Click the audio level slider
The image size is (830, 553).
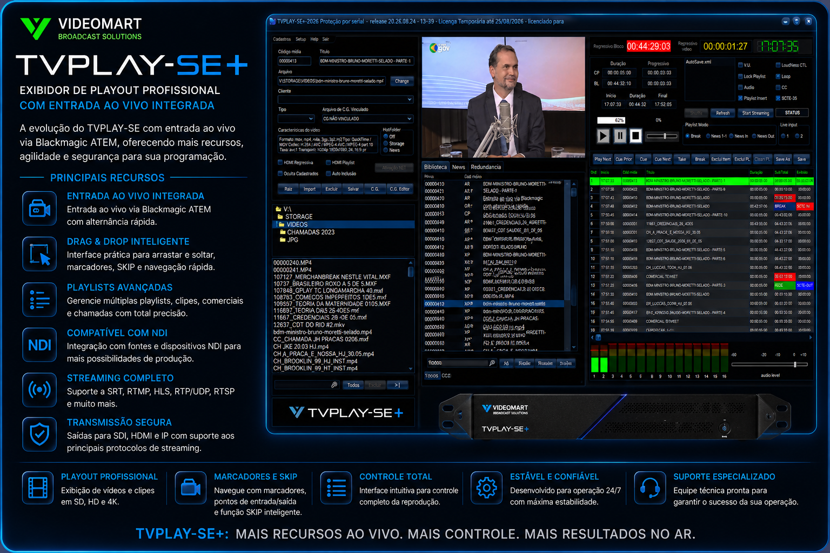click(x=769, y=365)
